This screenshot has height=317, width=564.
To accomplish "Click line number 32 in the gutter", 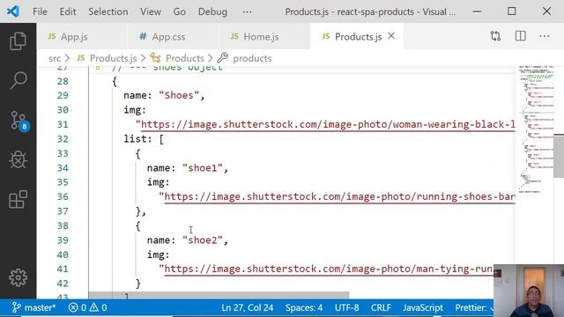I will (x=63, y=139).
